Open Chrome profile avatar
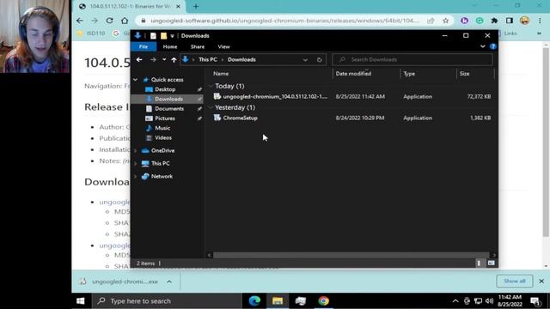 524,21
